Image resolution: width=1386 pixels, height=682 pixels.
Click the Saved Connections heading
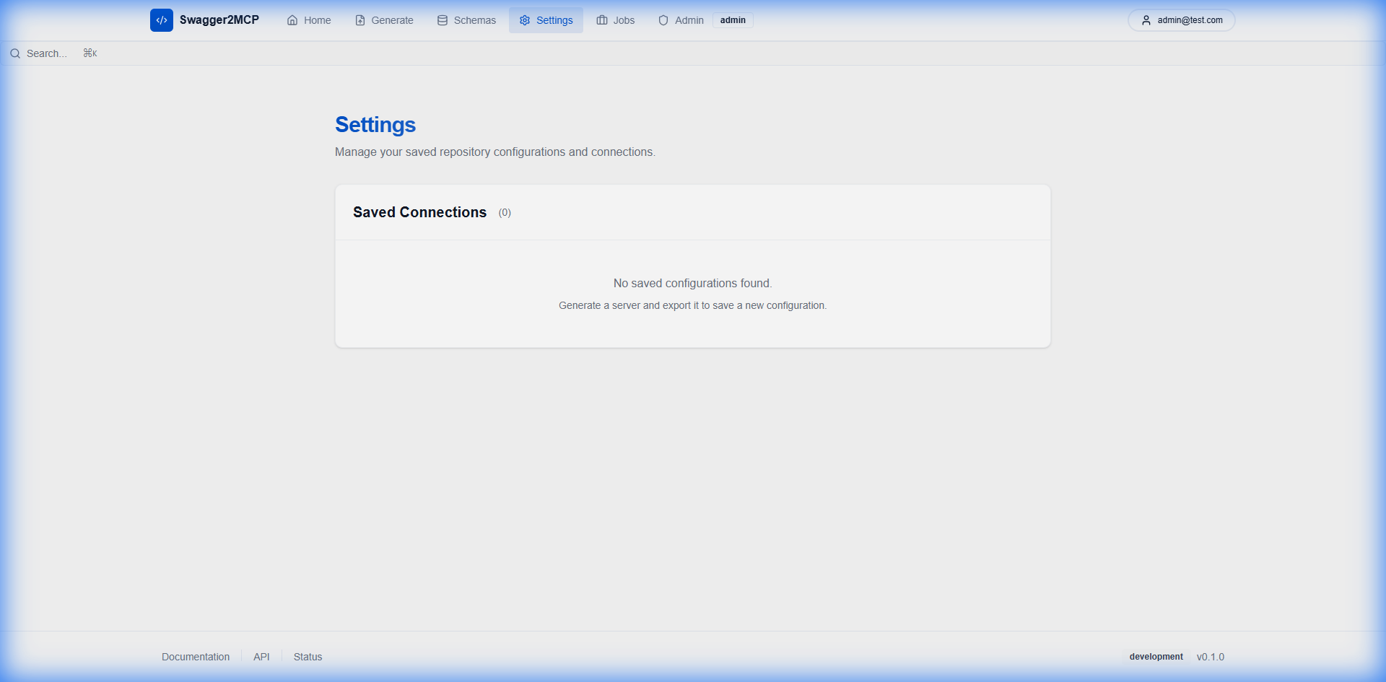point(419,212)
